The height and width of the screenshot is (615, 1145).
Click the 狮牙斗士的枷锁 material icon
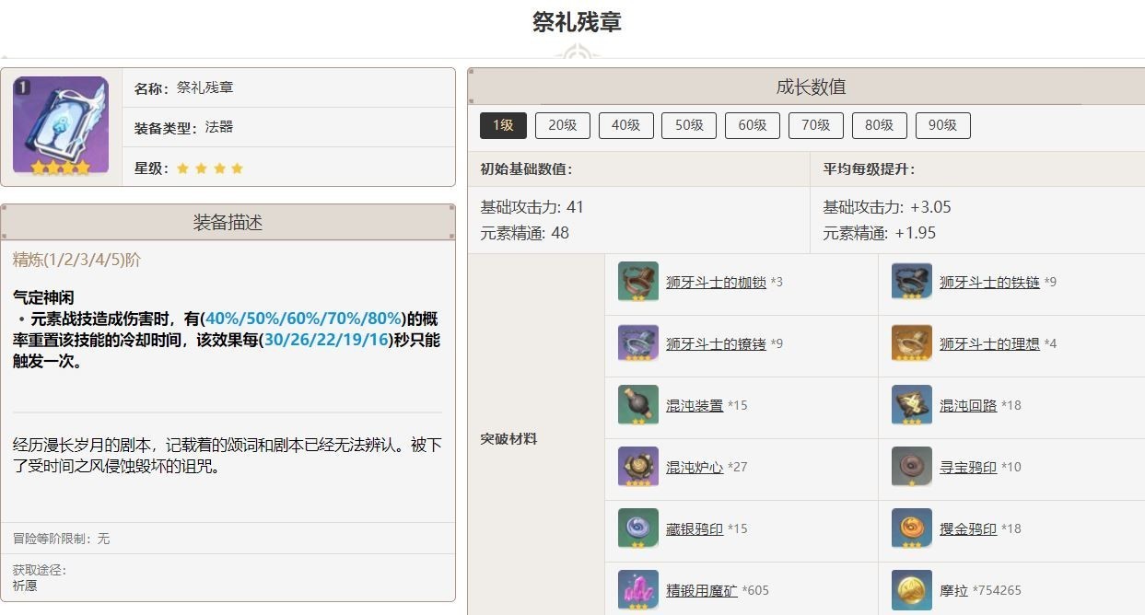coord(638,282)
